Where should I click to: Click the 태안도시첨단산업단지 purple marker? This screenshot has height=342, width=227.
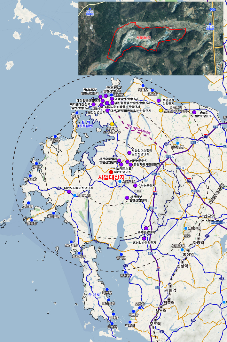[69, 192]
